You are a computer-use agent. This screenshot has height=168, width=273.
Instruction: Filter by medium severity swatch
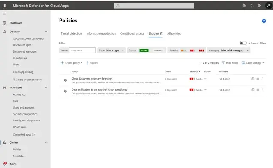tap(192, 50)
